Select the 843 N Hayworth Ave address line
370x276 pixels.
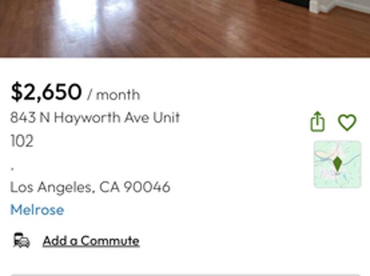click(x=95, y=118)
